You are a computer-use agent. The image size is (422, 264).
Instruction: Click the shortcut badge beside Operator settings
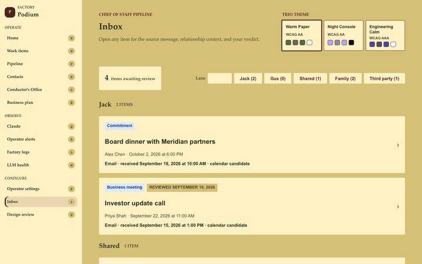(72, 189)
